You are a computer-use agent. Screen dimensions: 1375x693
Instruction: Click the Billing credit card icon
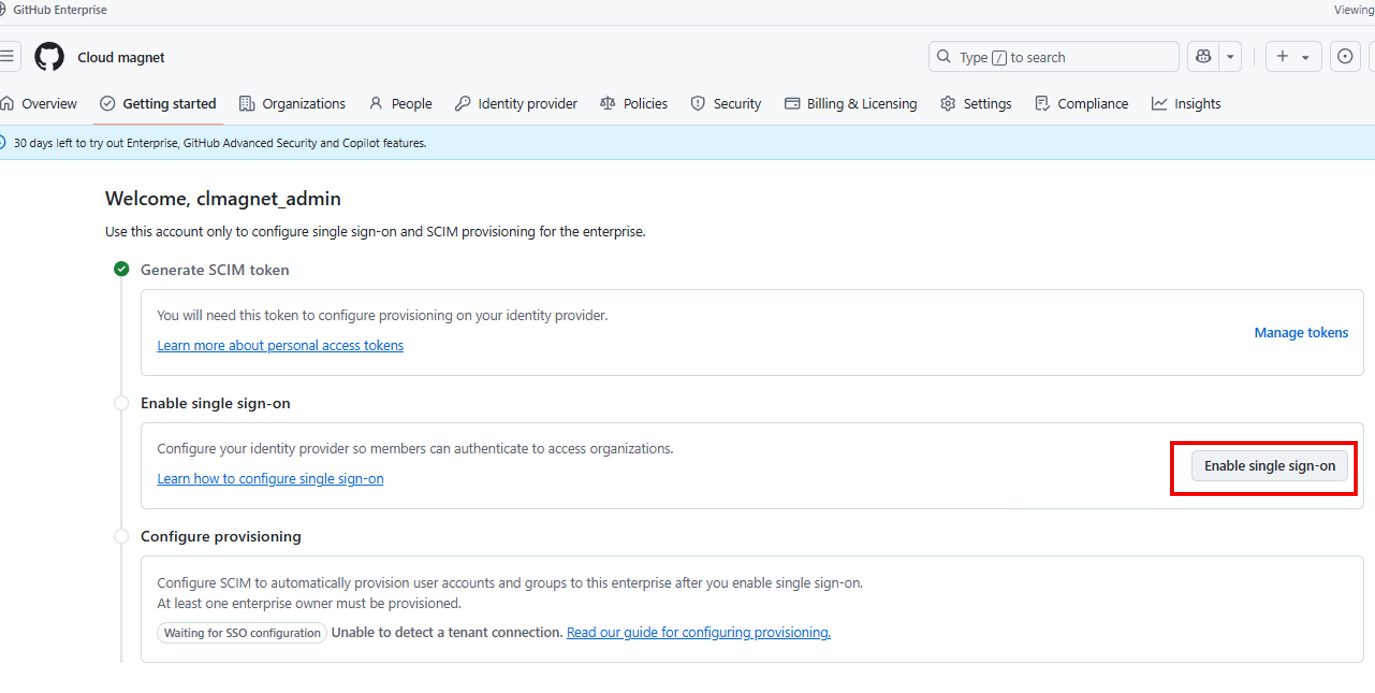pyautogui.click(x=792, y=103)
